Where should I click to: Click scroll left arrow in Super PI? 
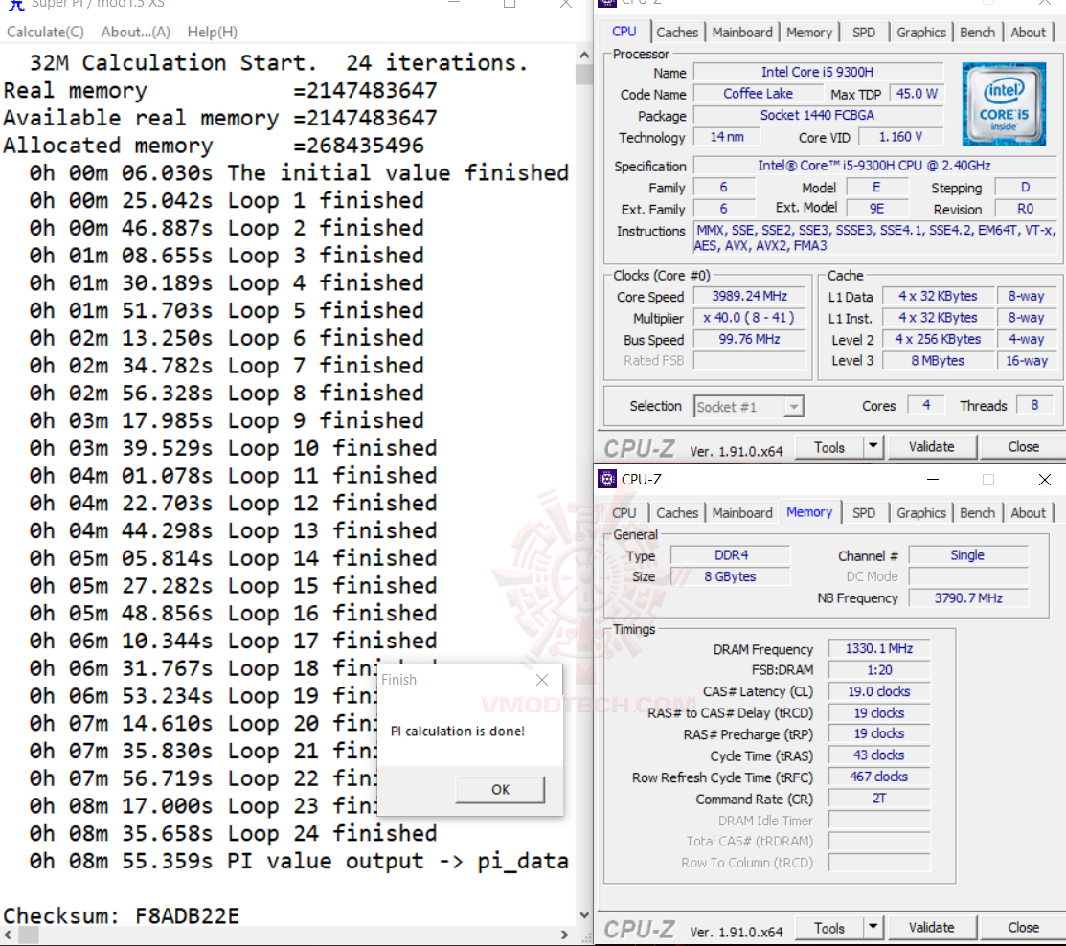8,935
